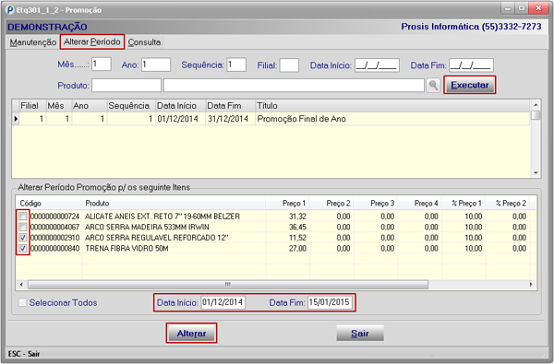Uncheck ARCO SERRA REGULAVEL REFORCADO checkbox
554x364 pixels.
(23, 238)
